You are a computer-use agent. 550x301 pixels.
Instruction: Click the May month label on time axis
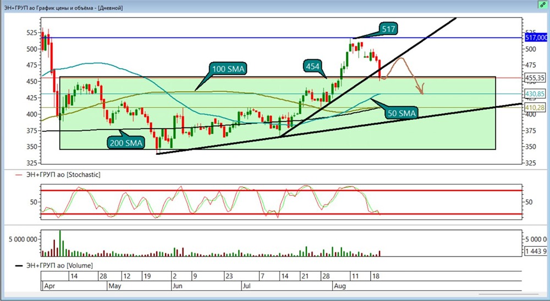click(x=115, y=286)
